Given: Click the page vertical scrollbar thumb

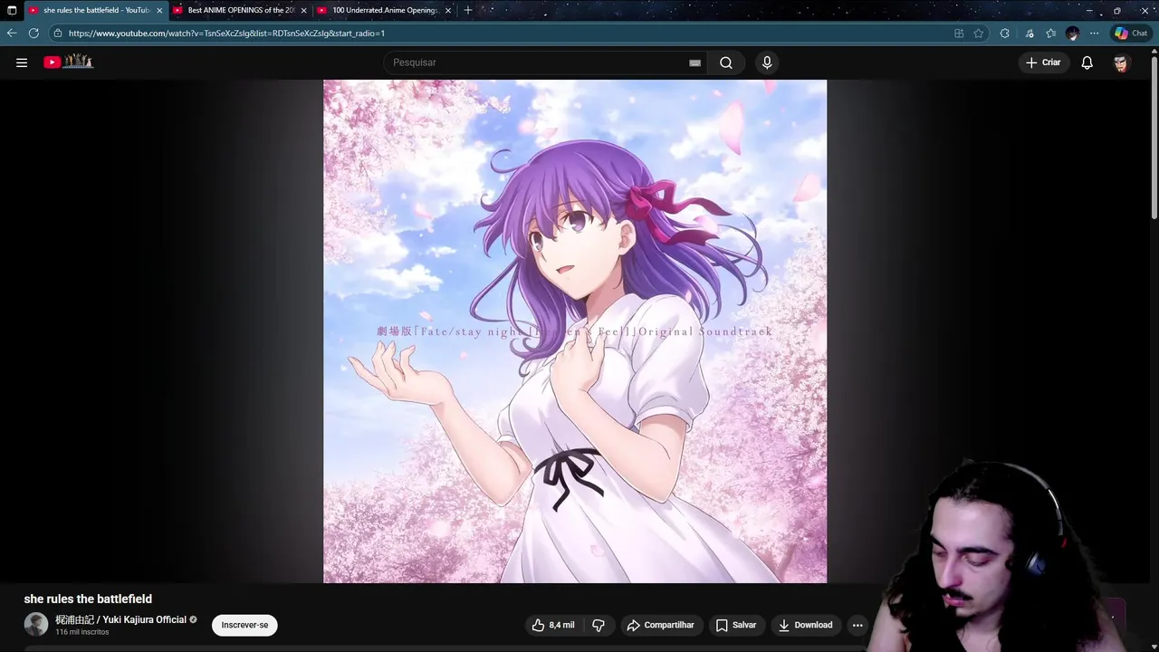Looking at the screenshot, I should [1154, 136].
